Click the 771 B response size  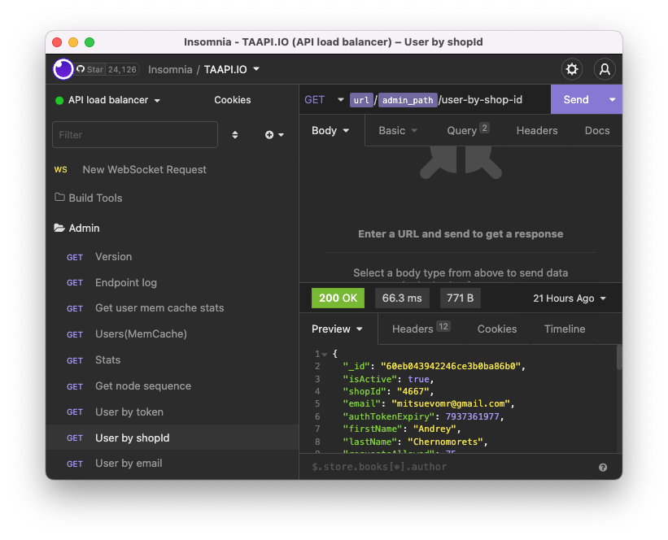coord(460,298)
